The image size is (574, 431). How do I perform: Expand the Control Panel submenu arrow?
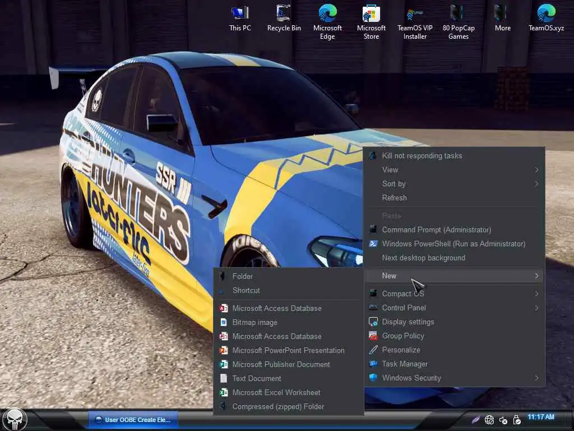pos(536,308)
